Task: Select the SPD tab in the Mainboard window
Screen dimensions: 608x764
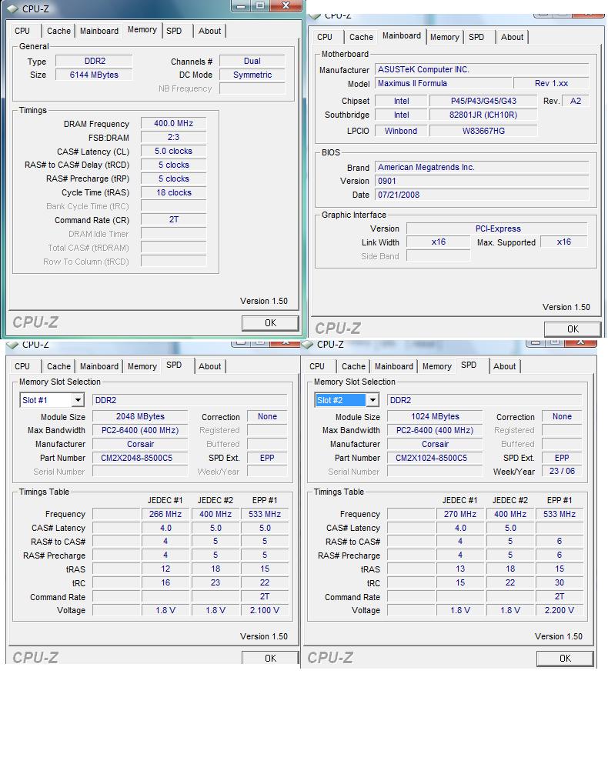Action: [x=476, y=37]
